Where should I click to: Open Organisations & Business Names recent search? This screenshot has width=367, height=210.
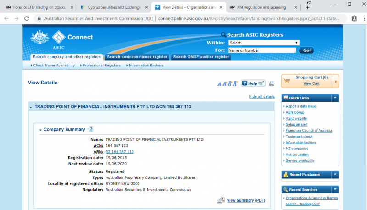(x=311, y=201)
